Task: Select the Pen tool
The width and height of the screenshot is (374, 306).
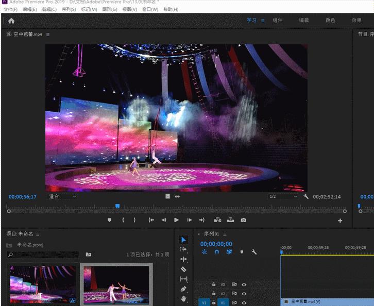Action: [183, 289]
